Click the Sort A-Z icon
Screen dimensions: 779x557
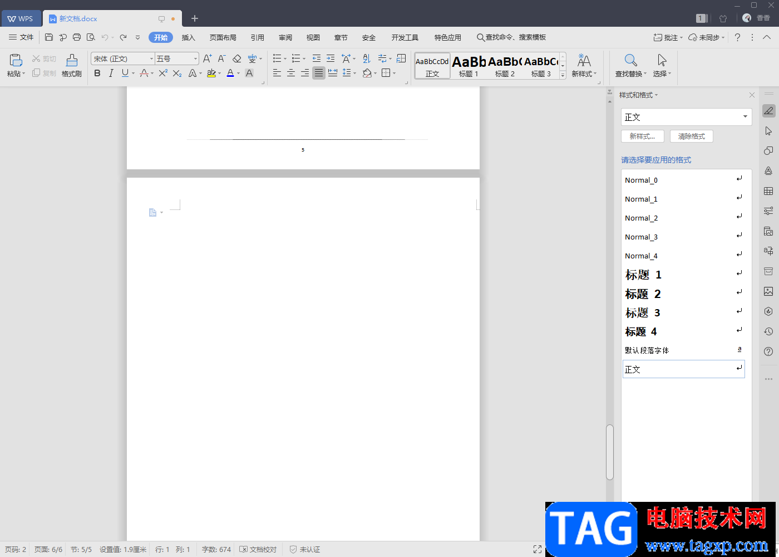366,58
